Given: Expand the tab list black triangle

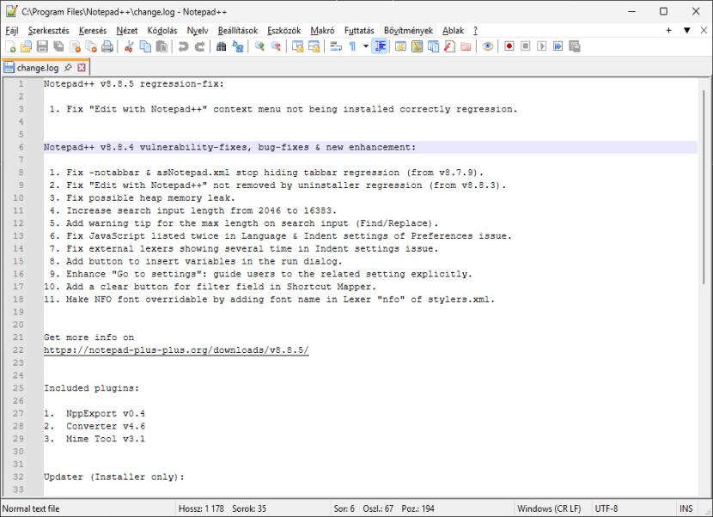Looking at the screenshot, I should pyautogui.click(x=686, y=30).
